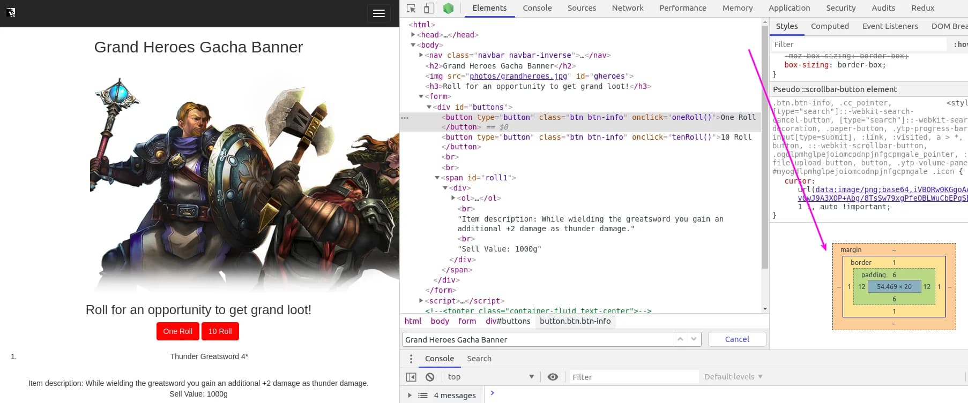Click the inspect element picker icon
The image size is (968, 403).
(x=411, y=8)
